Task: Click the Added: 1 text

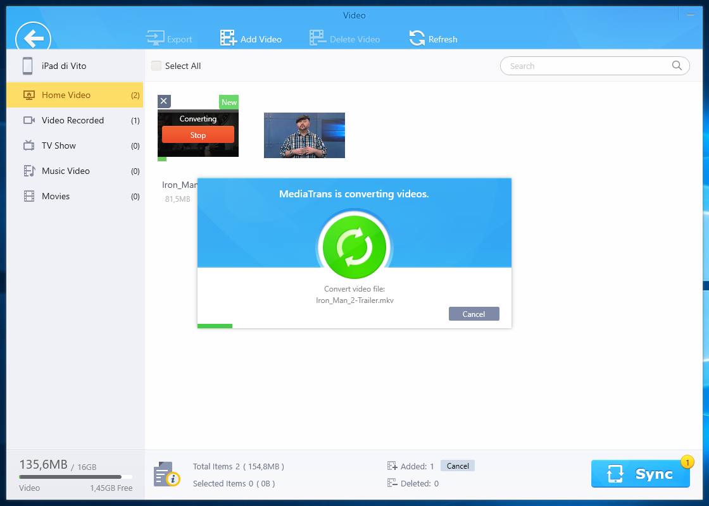Action: 417,466
